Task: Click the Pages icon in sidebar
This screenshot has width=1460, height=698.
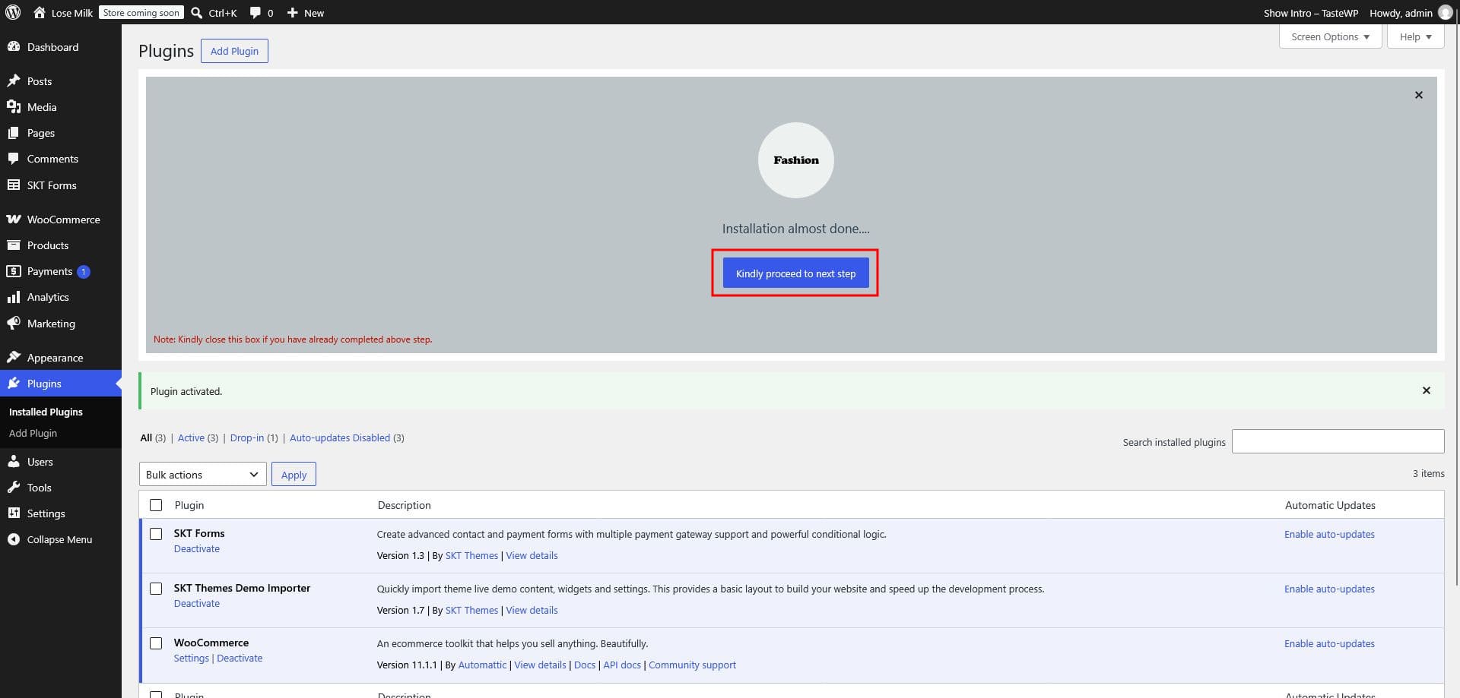Action: (14, 132)
